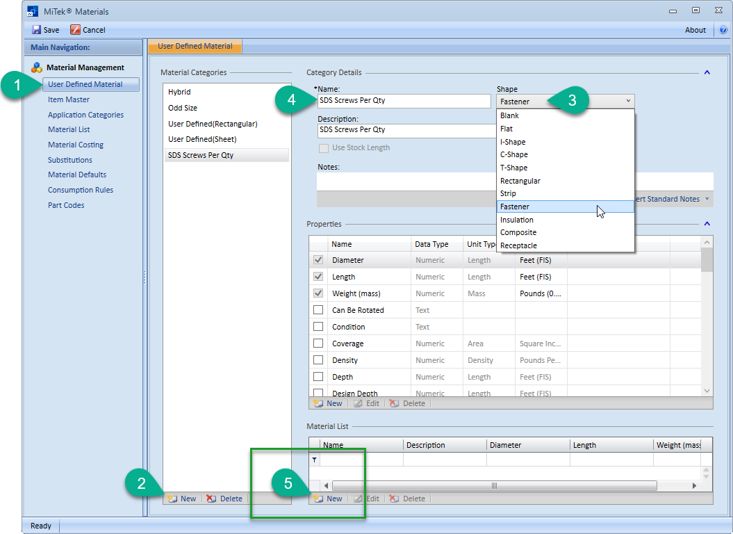Screen dimensions: 733x534
Task: Click the Properties vertical scrollbar thumb
Action: click(707, 260)
